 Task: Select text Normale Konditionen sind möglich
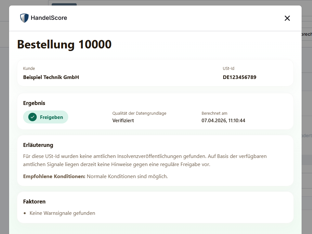pyautogui.click(x=127, y=176)
